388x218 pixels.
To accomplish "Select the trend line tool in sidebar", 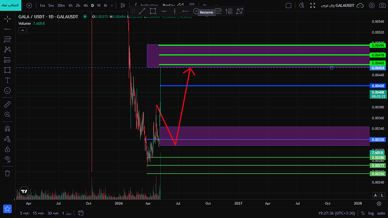I will point(7,29).
